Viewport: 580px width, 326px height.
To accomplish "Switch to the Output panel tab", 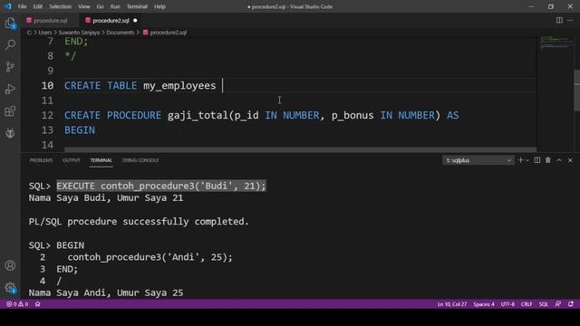I will [x=71, y=160].
